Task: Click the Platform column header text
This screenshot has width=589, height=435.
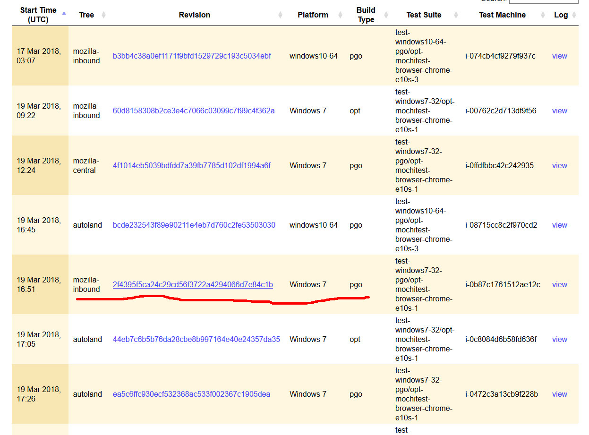Action: [313, 15]
